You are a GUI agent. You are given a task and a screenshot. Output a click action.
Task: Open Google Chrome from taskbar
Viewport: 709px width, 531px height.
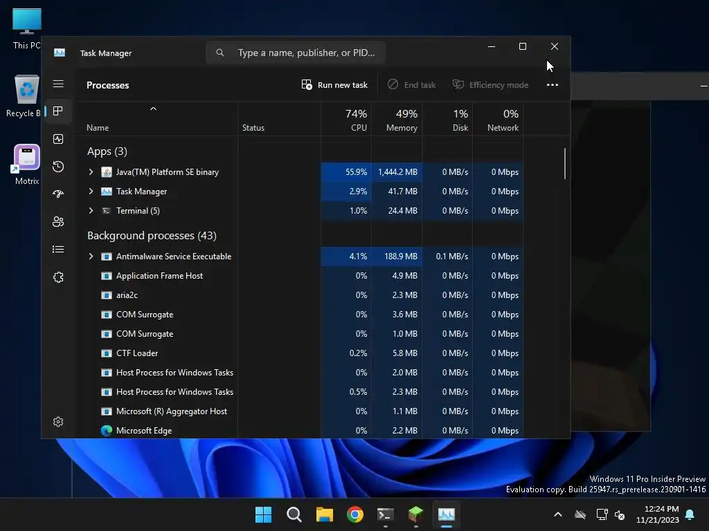click(355, 514)
